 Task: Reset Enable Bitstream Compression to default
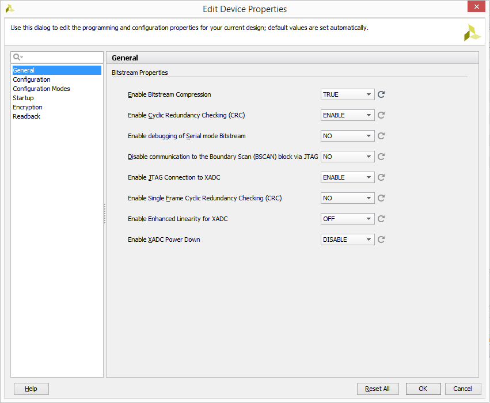[x=381, y=94]
